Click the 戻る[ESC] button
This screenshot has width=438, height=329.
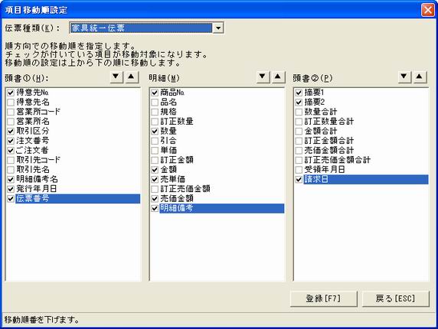396,299
